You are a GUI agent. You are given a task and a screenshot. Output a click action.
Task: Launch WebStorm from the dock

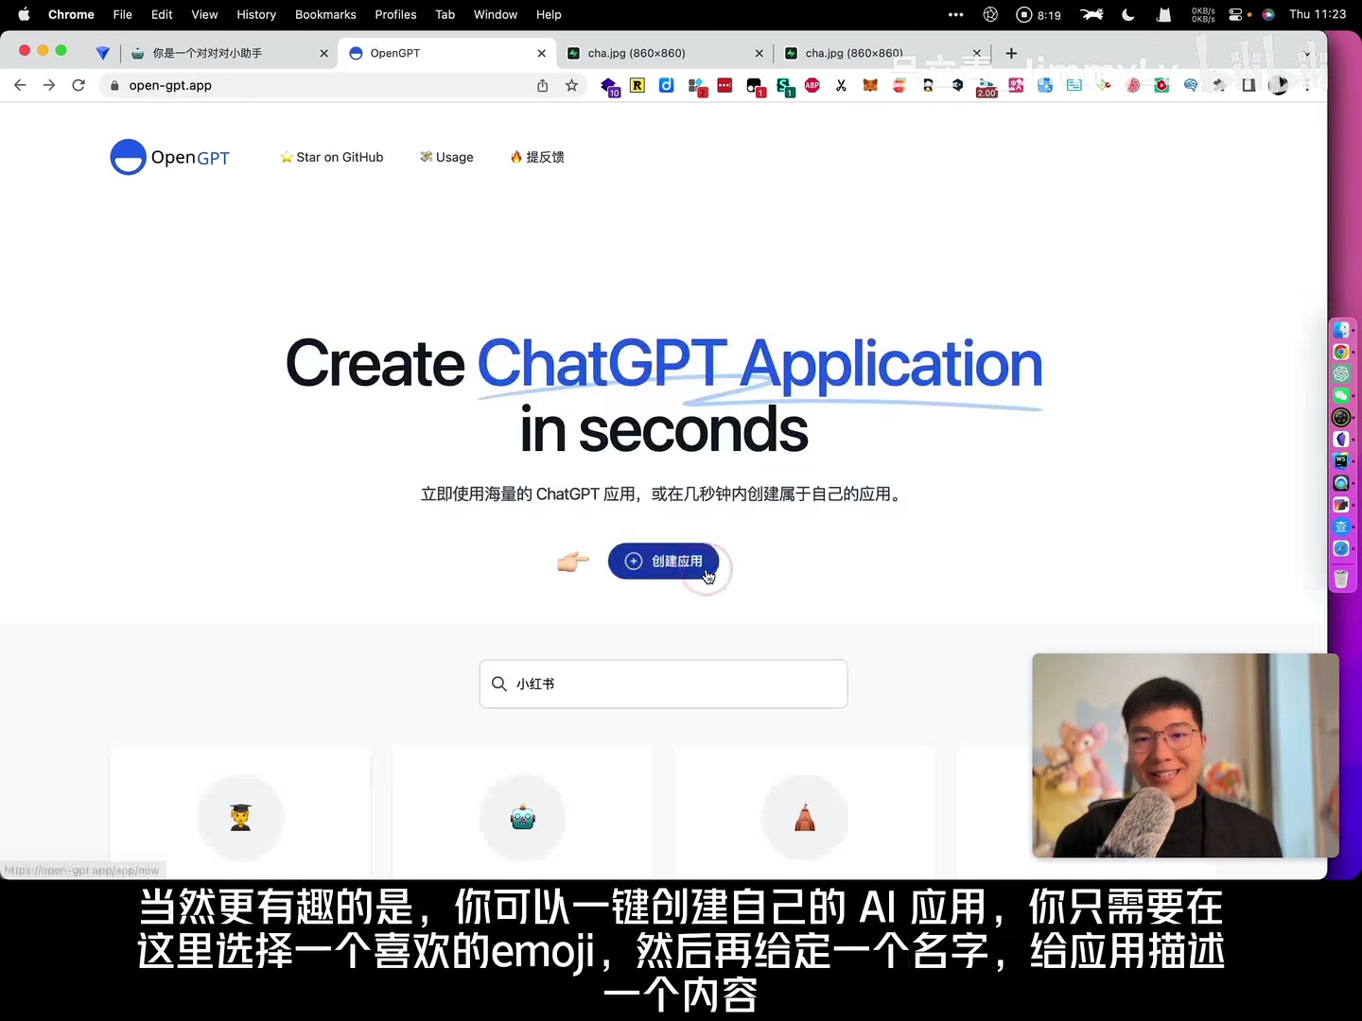pos(1341,460)
